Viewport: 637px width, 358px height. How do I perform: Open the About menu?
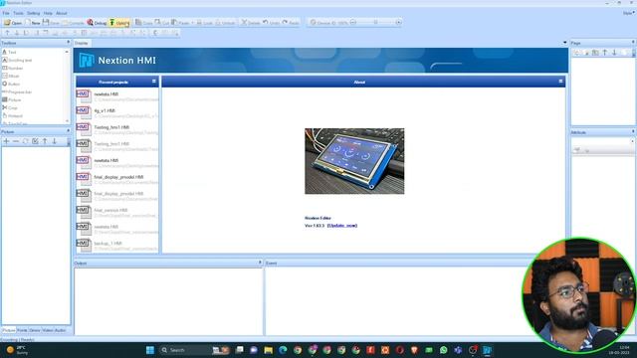(x=62, y=13)
